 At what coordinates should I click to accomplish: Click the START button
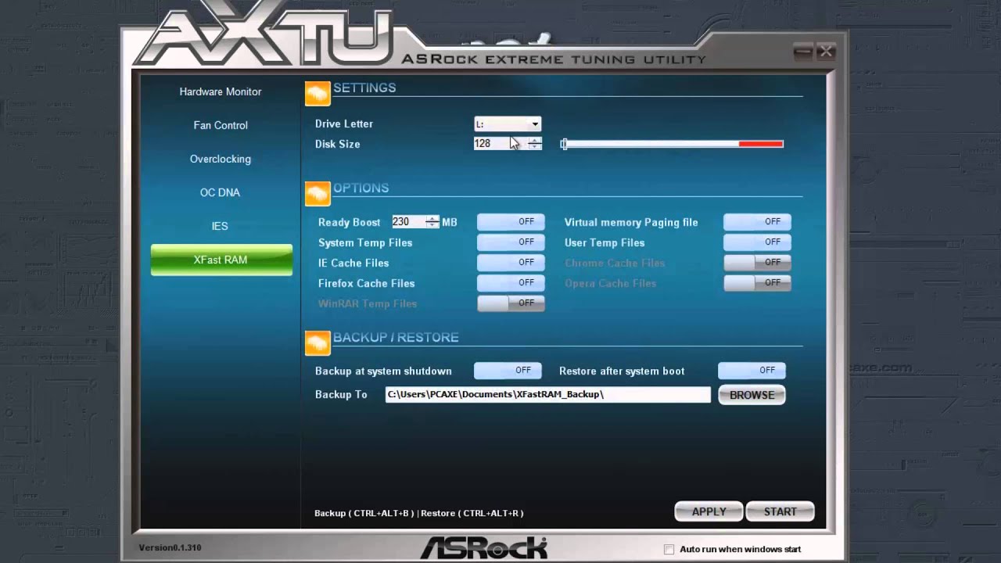[x=780, y=511]
